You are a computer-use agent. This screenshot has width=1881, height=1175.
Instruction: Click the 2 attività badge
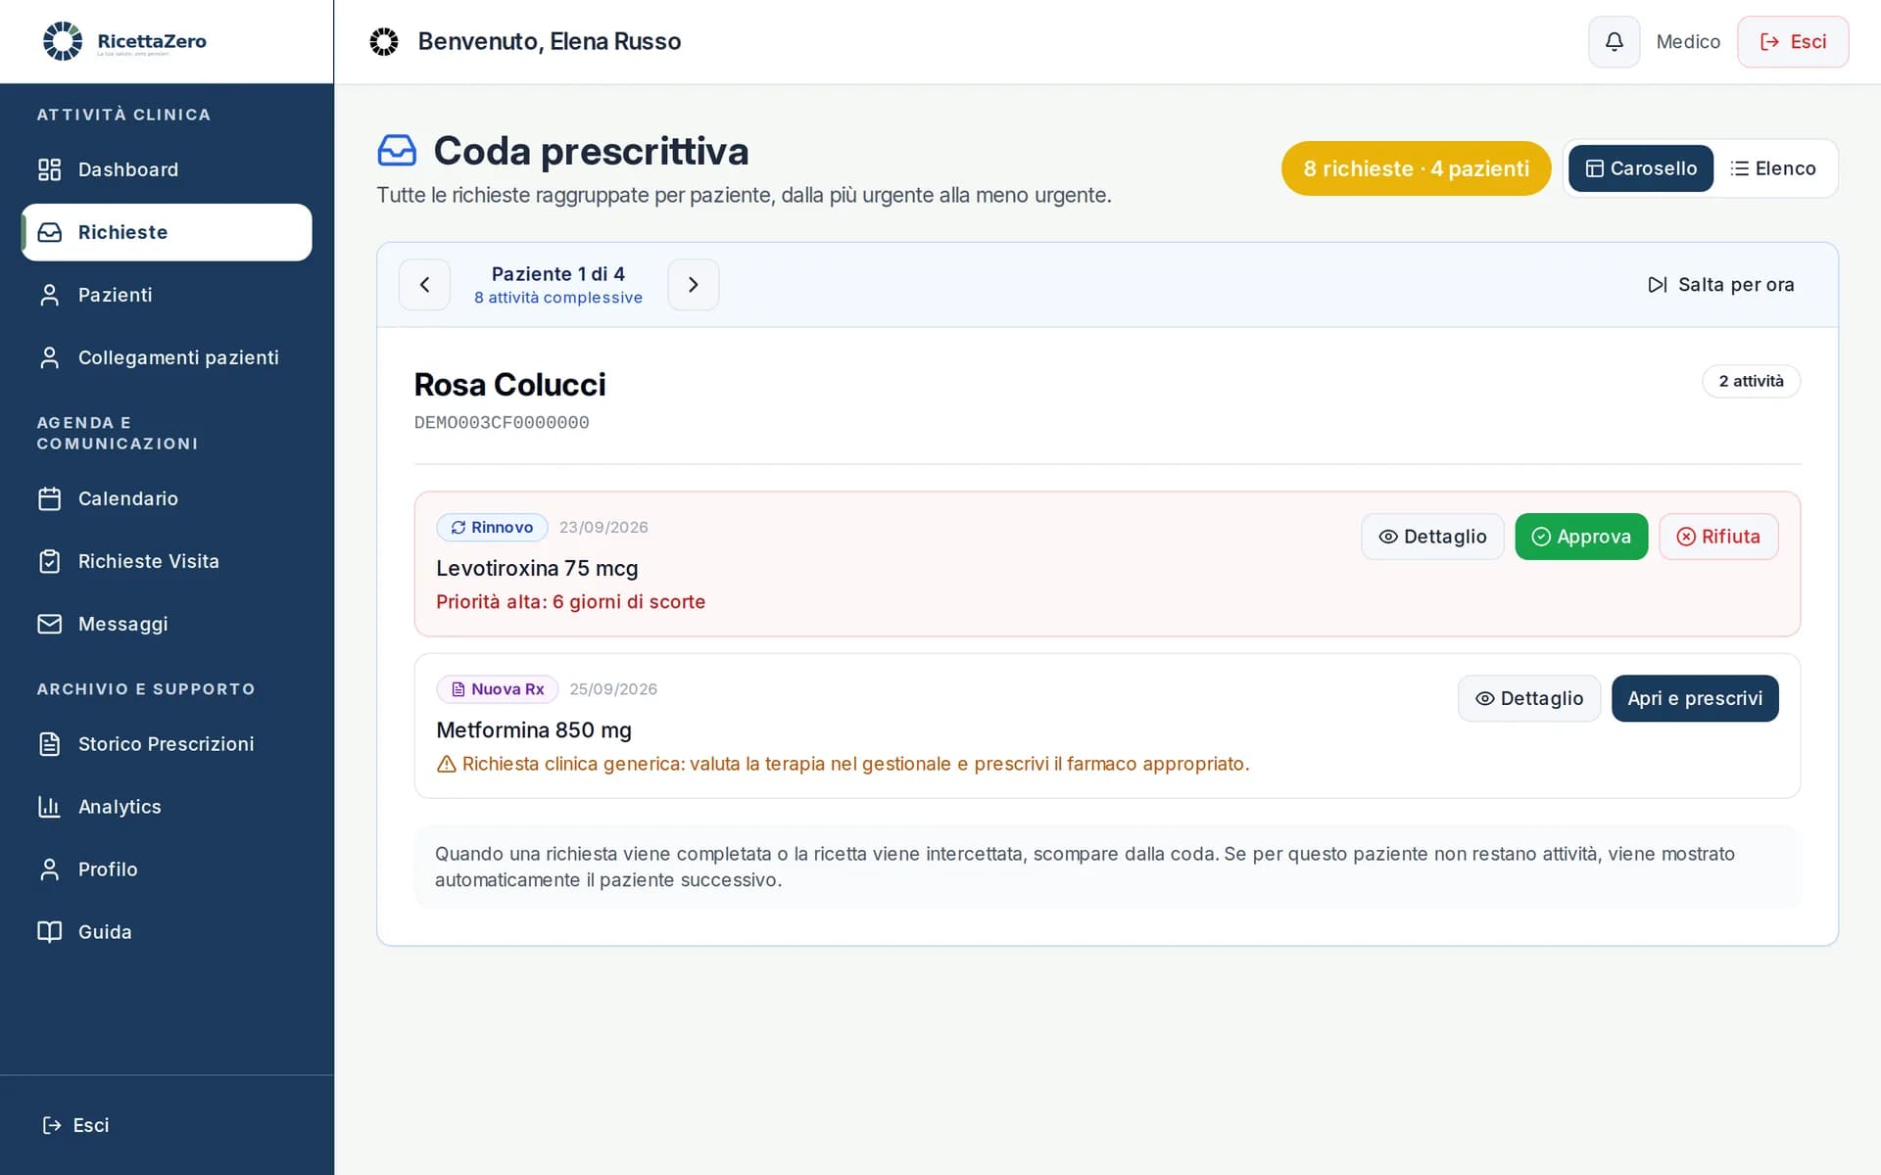point(1751,381)
